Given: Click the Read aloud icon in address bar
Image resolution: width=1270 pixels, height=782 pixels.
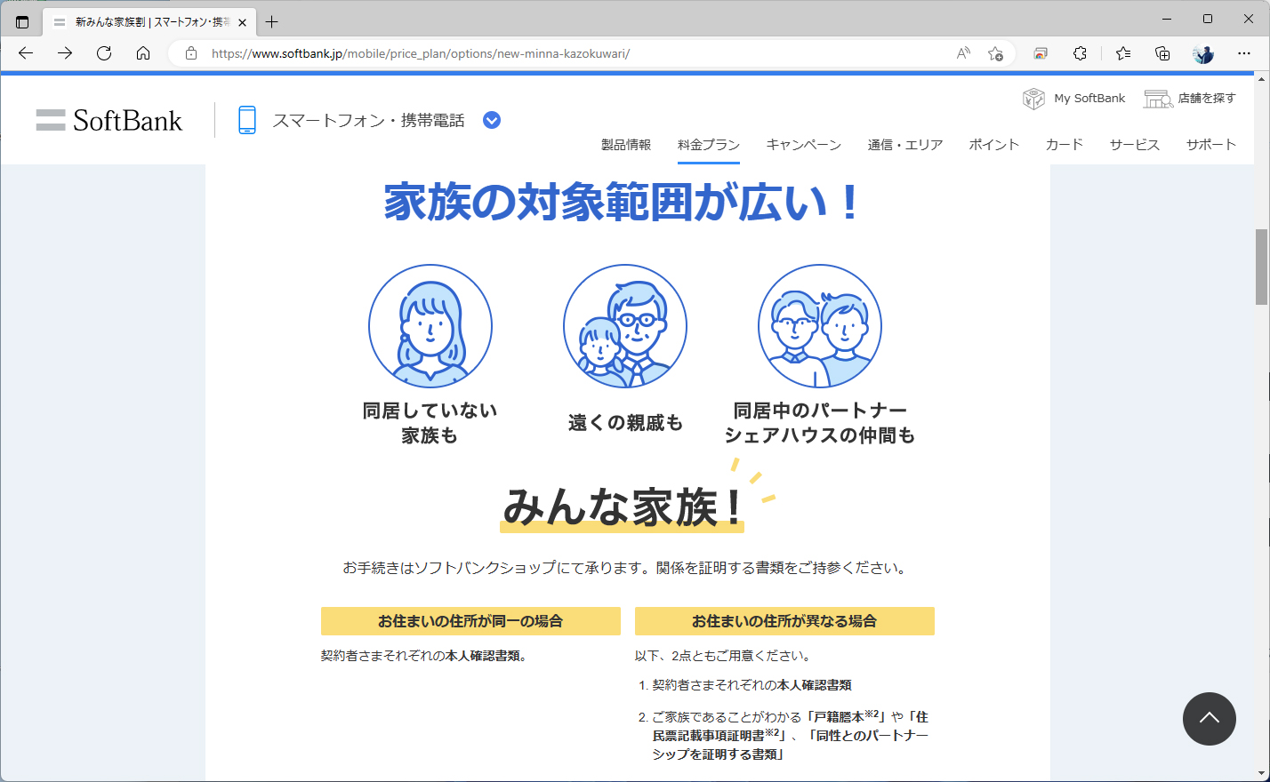Looking at the screenshot, I should point(962,53).
